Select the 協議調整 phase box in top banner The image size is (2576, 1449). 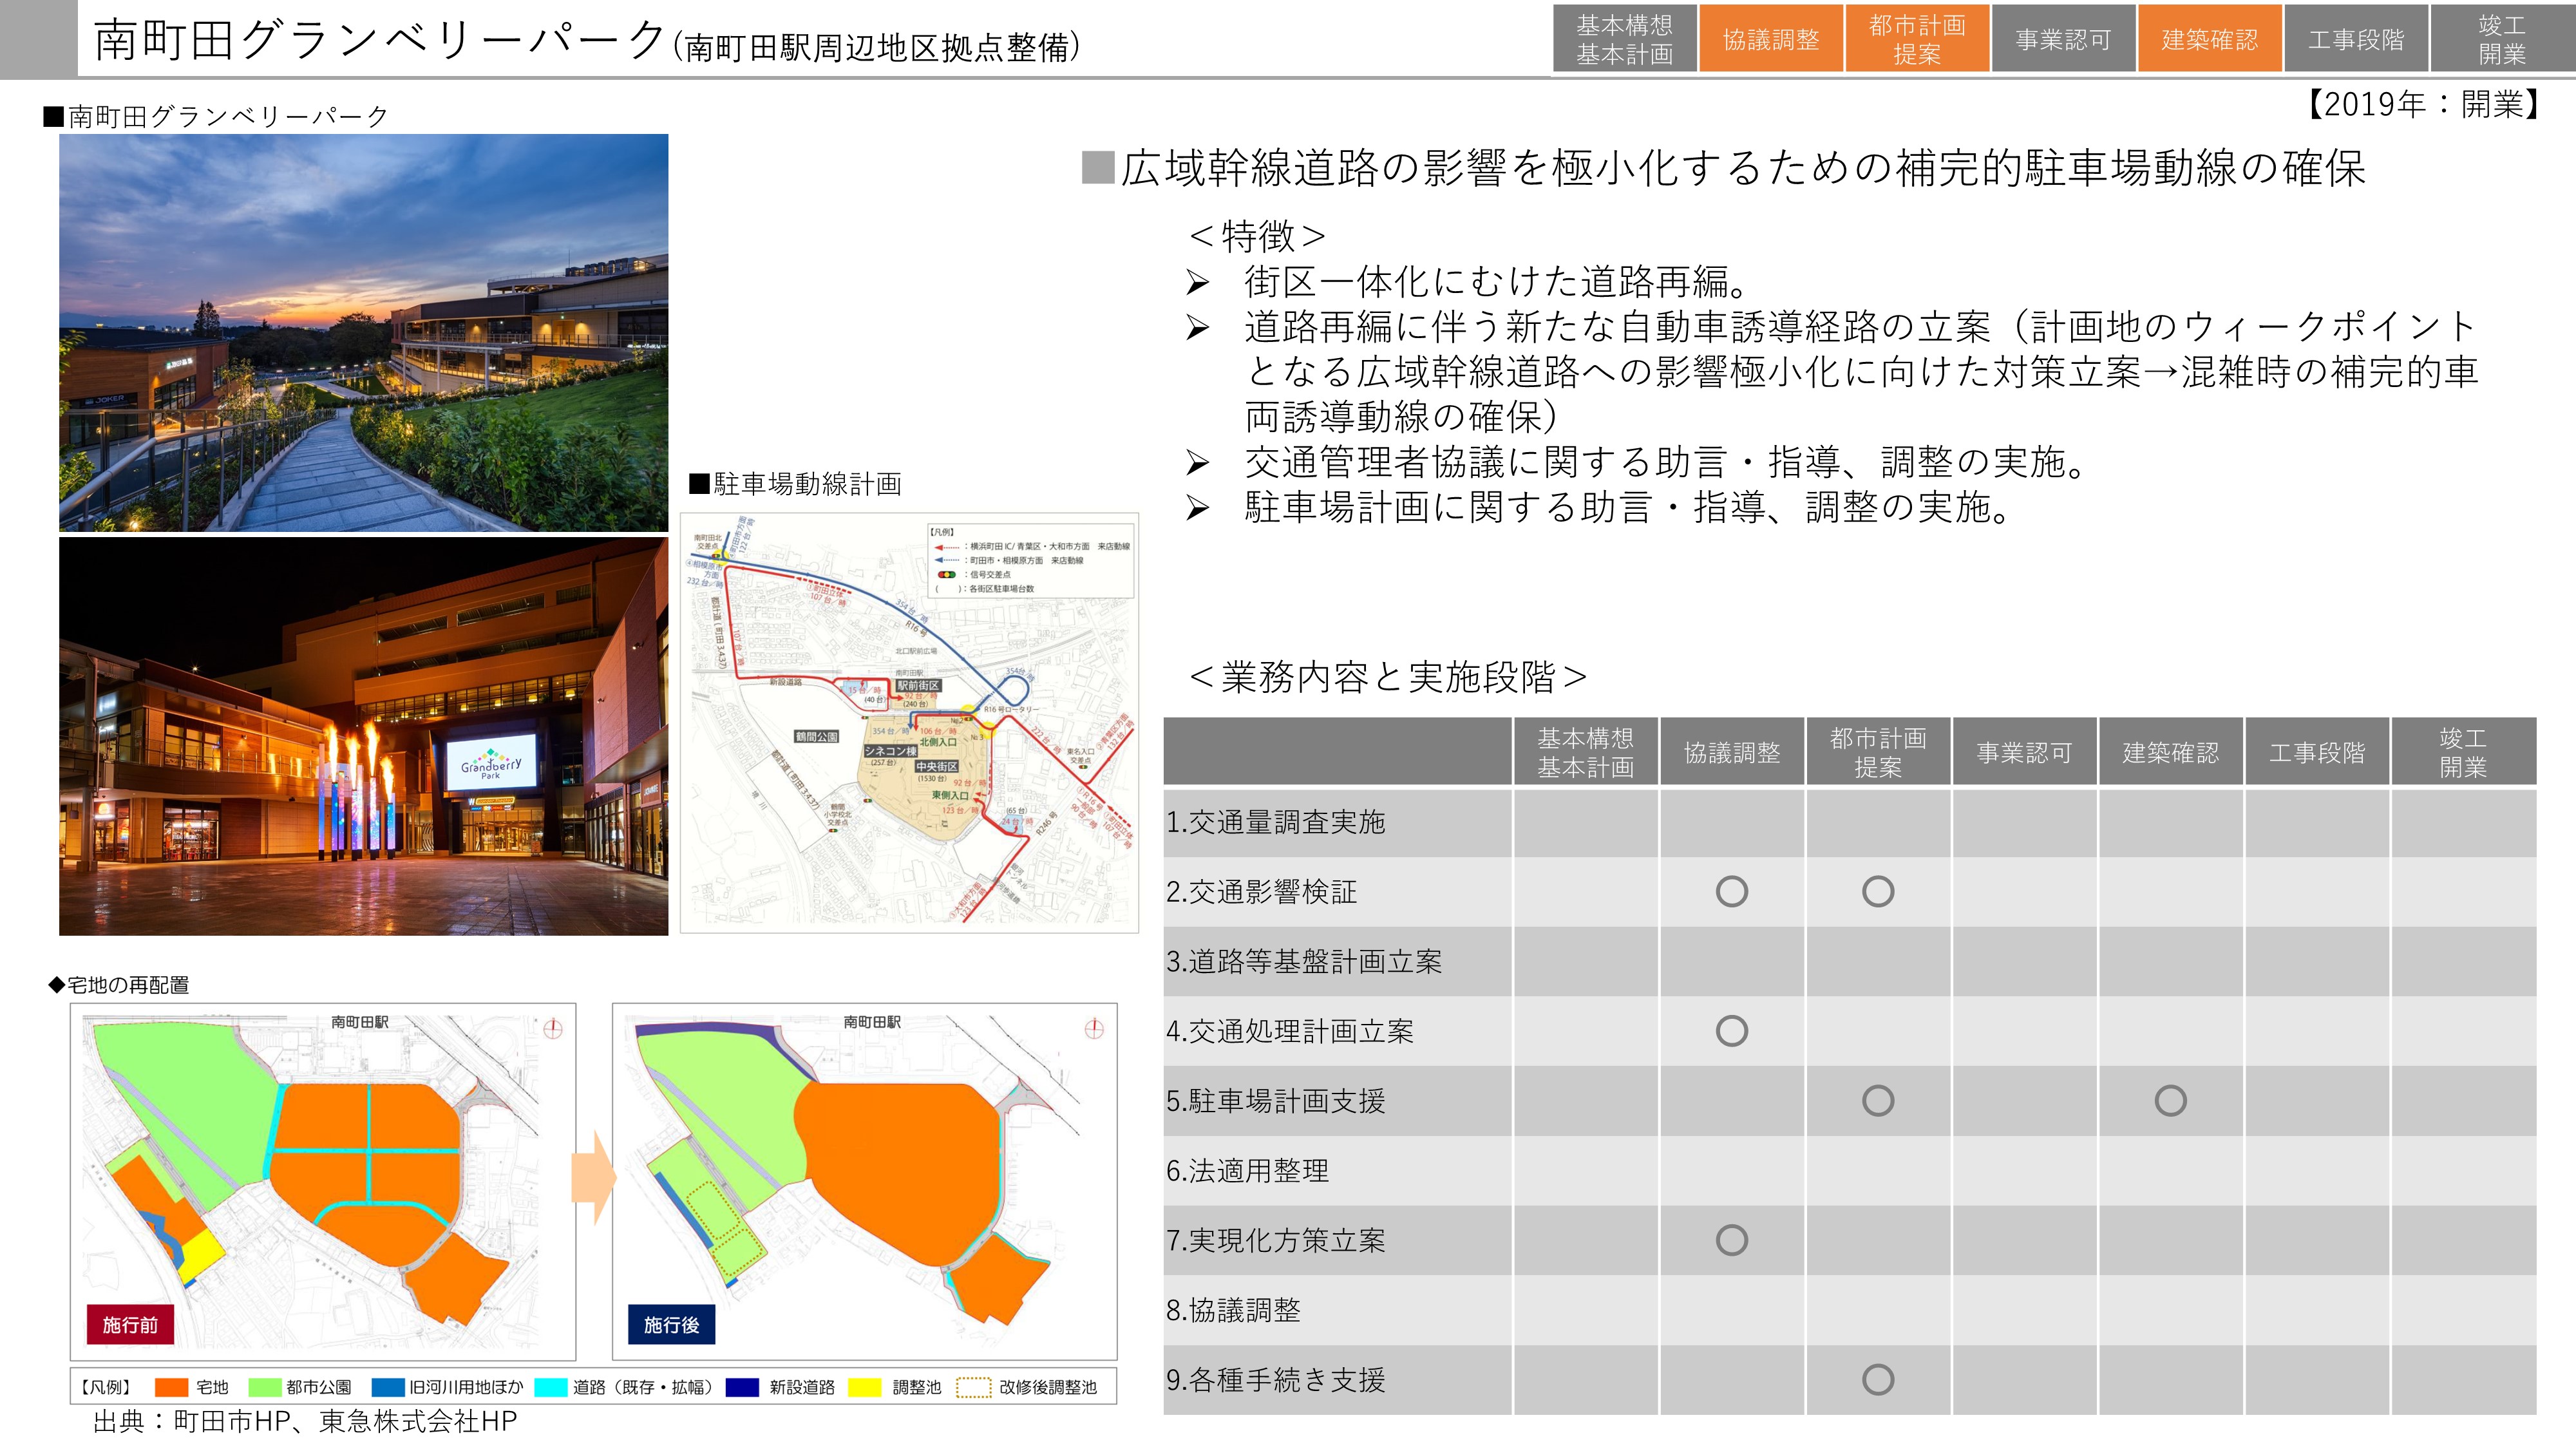pyautogui.click(x=1770, y=39)
